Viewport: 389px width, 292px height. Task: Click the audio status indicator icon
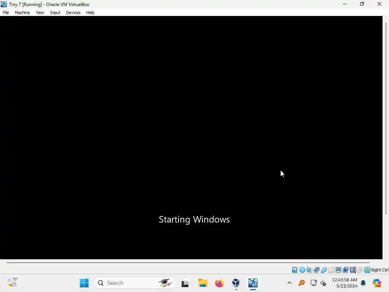[309, 270]
